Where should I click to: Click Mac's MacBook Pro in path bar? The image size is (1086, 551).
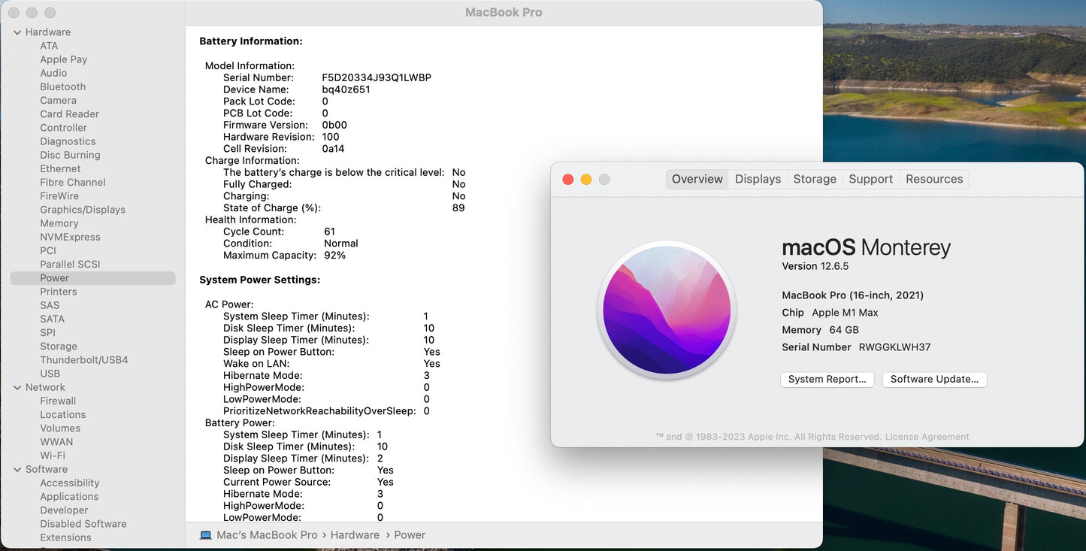(x=267, y=535)
